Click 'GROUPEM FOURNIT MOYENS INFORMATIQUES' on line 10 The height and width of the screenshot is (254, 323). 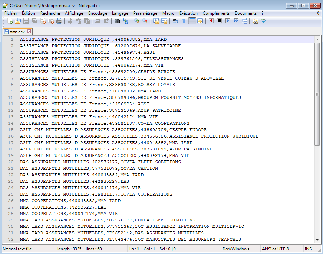coord(189,97)
